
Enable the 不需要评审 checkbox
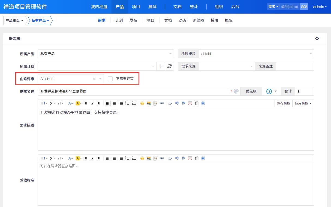point(110,79)
